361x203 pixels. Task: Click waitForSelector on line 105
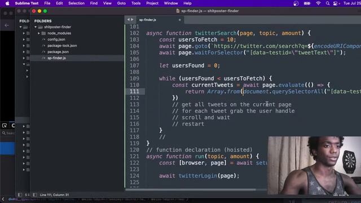click(219, 52)
